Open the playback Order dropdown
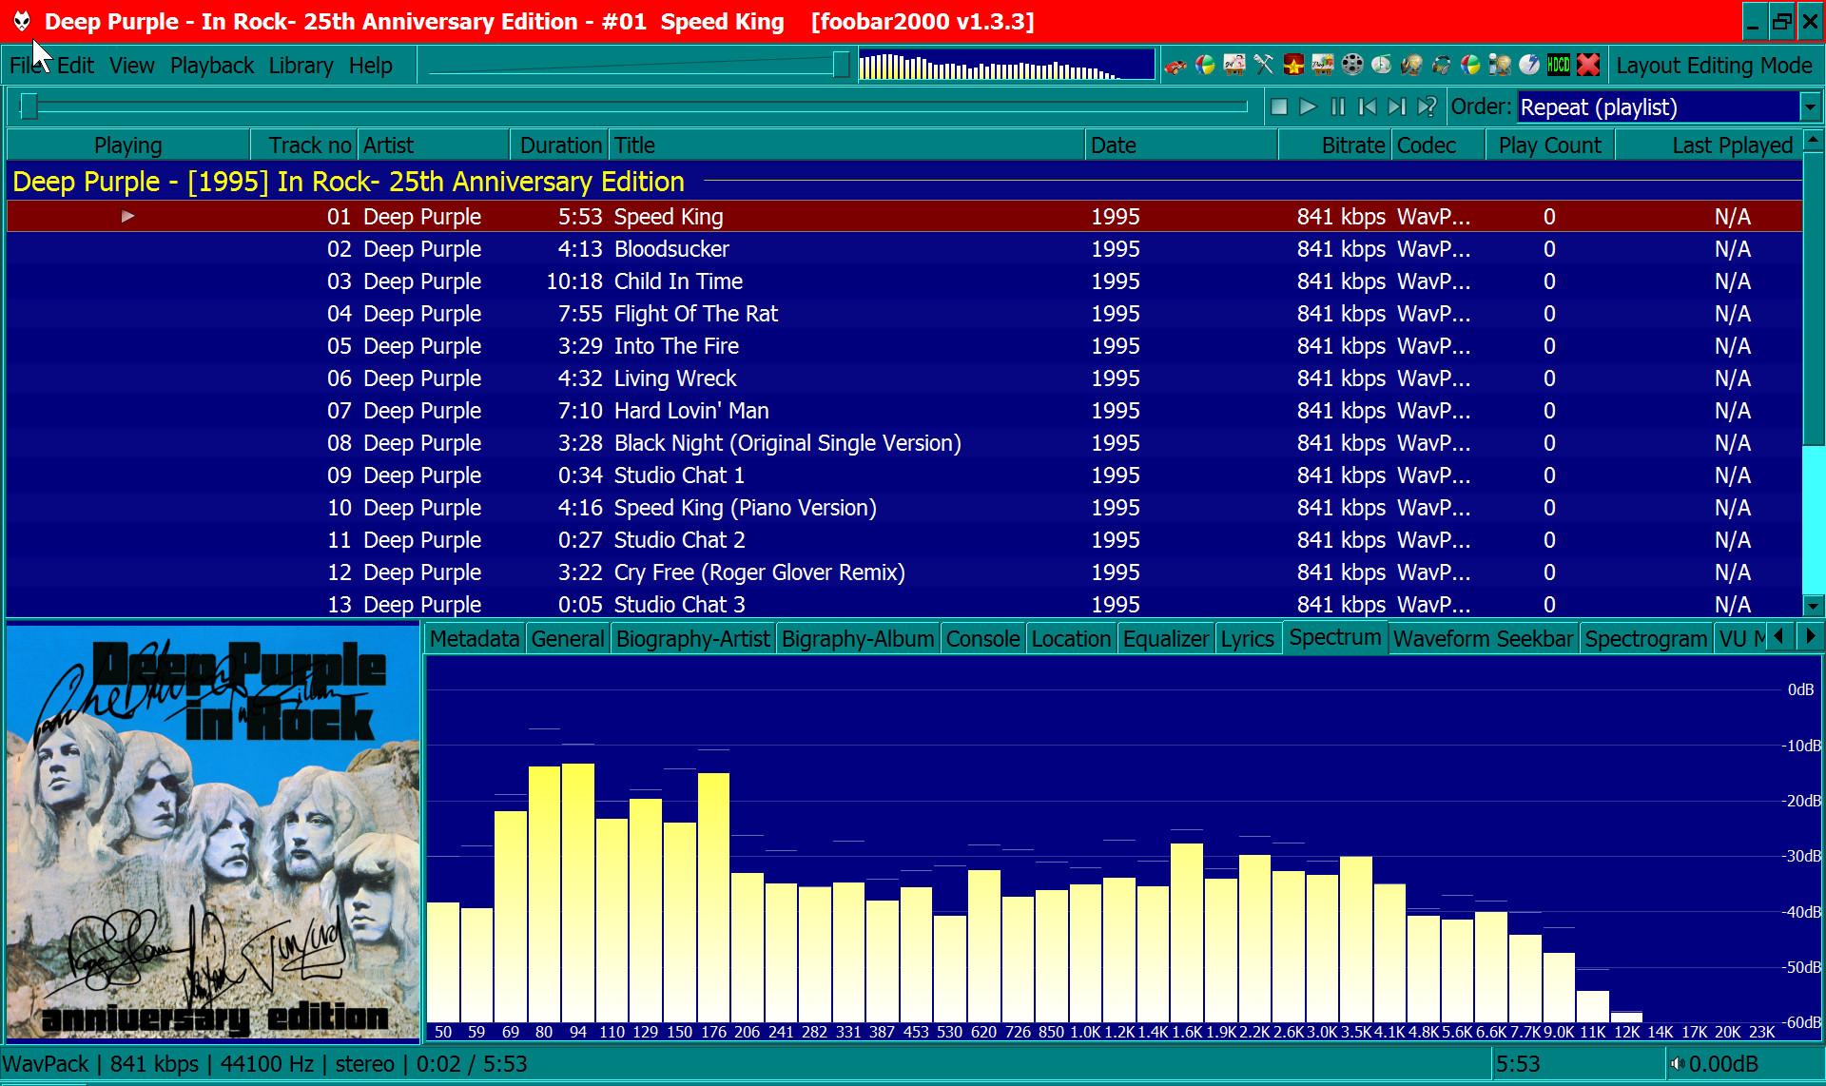 coord(1810,107)
